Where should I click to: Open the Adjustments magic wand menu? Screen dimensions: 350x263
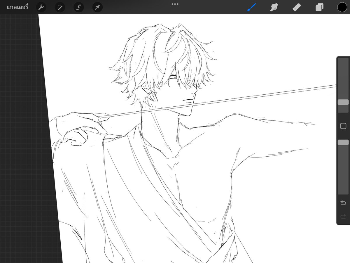(x=60, y=7)
